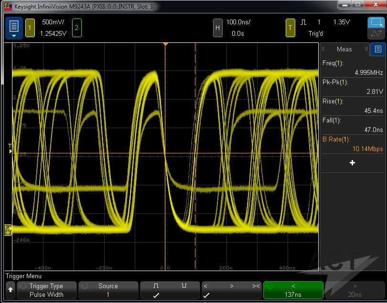Open Trigger Type Pulse Width selector
This screenshot has width=387, height=303.
click(x=46, y=290)
